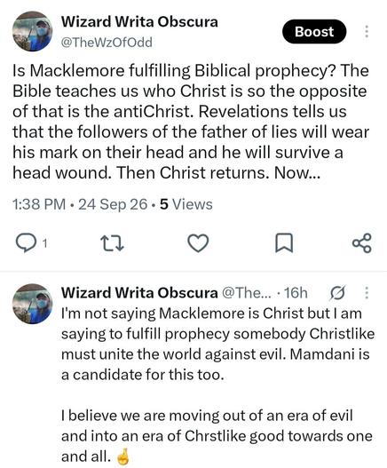Like the main post with the heart icon

click(x=198, y=243)
